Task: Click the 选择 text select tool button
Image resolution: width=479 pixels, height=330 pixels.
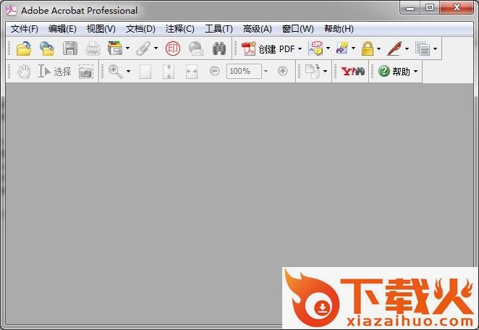Action: pyautogui.click(x=56, y=72)
